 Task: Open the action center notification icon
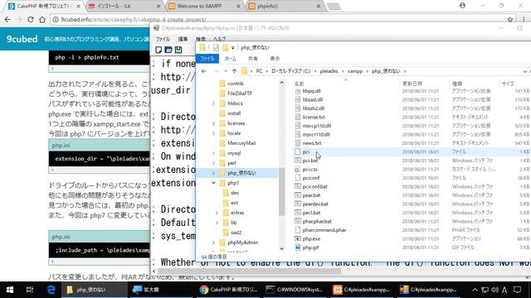click(517, 290)
